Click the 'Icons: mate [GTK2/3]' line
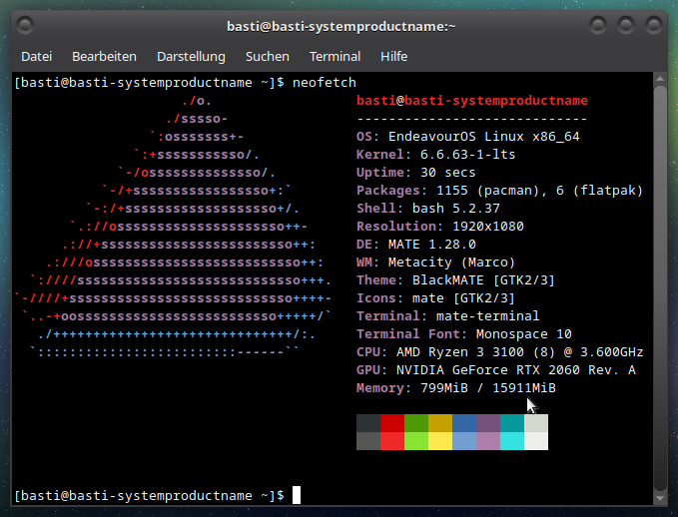 tap(435, 298)
